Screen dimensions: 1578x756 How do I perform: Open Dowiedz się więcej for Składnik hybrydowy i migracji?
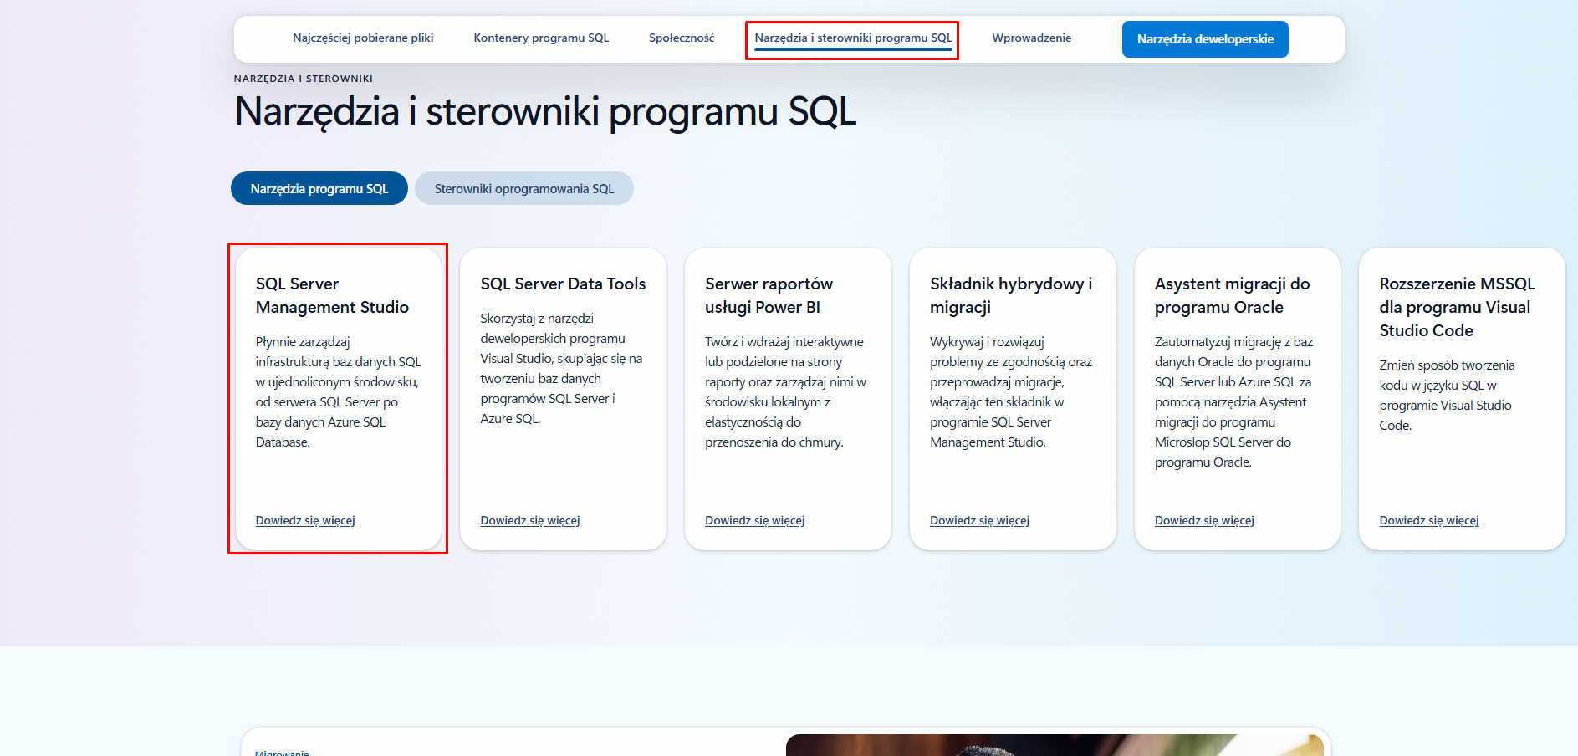(979, 520)
